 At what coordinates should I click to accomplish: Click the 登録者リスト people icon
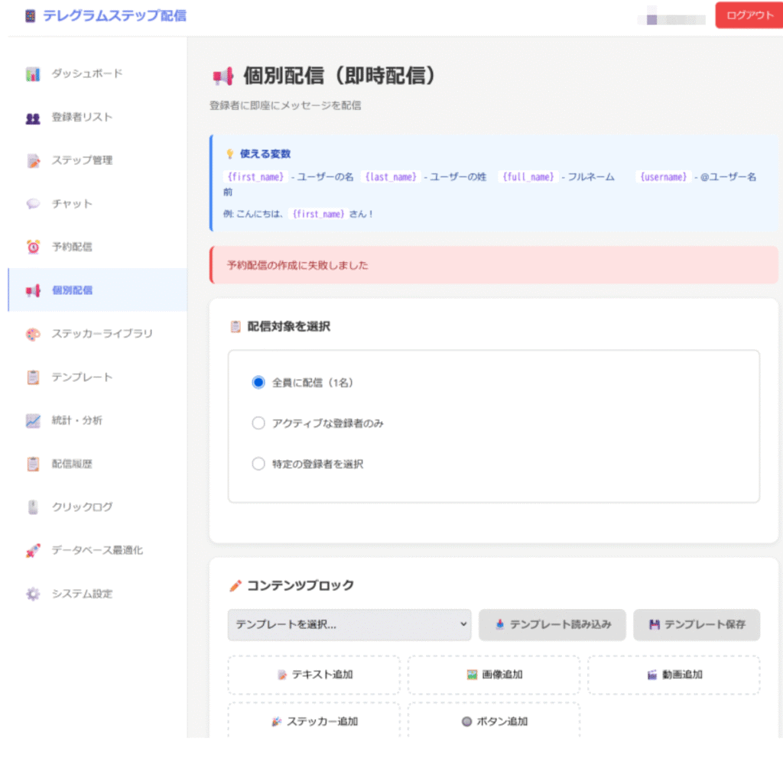tap(33, 118)
